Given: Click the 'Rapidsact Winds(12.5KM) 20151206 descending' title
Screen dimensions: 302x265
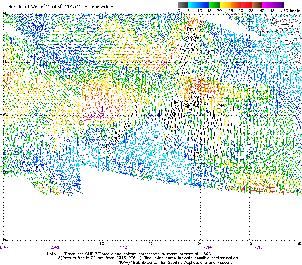Looking at the screenshot, I should pyautogui.click(x=61, y=7).
